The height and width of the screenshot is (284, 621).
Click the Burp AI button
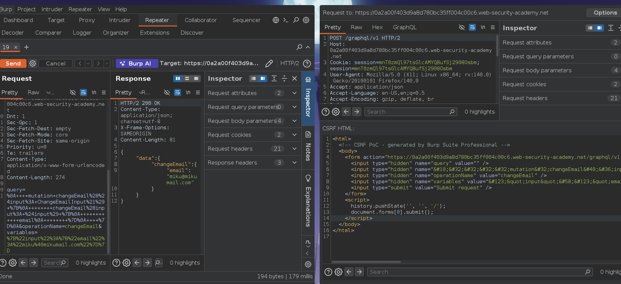point(137,63)
